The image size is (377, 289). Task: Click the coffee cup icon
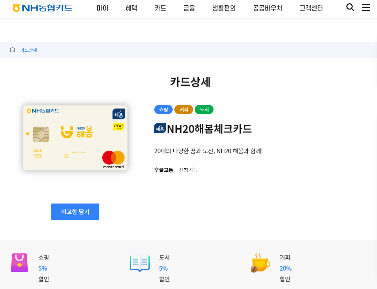click(x=261, y=263)
